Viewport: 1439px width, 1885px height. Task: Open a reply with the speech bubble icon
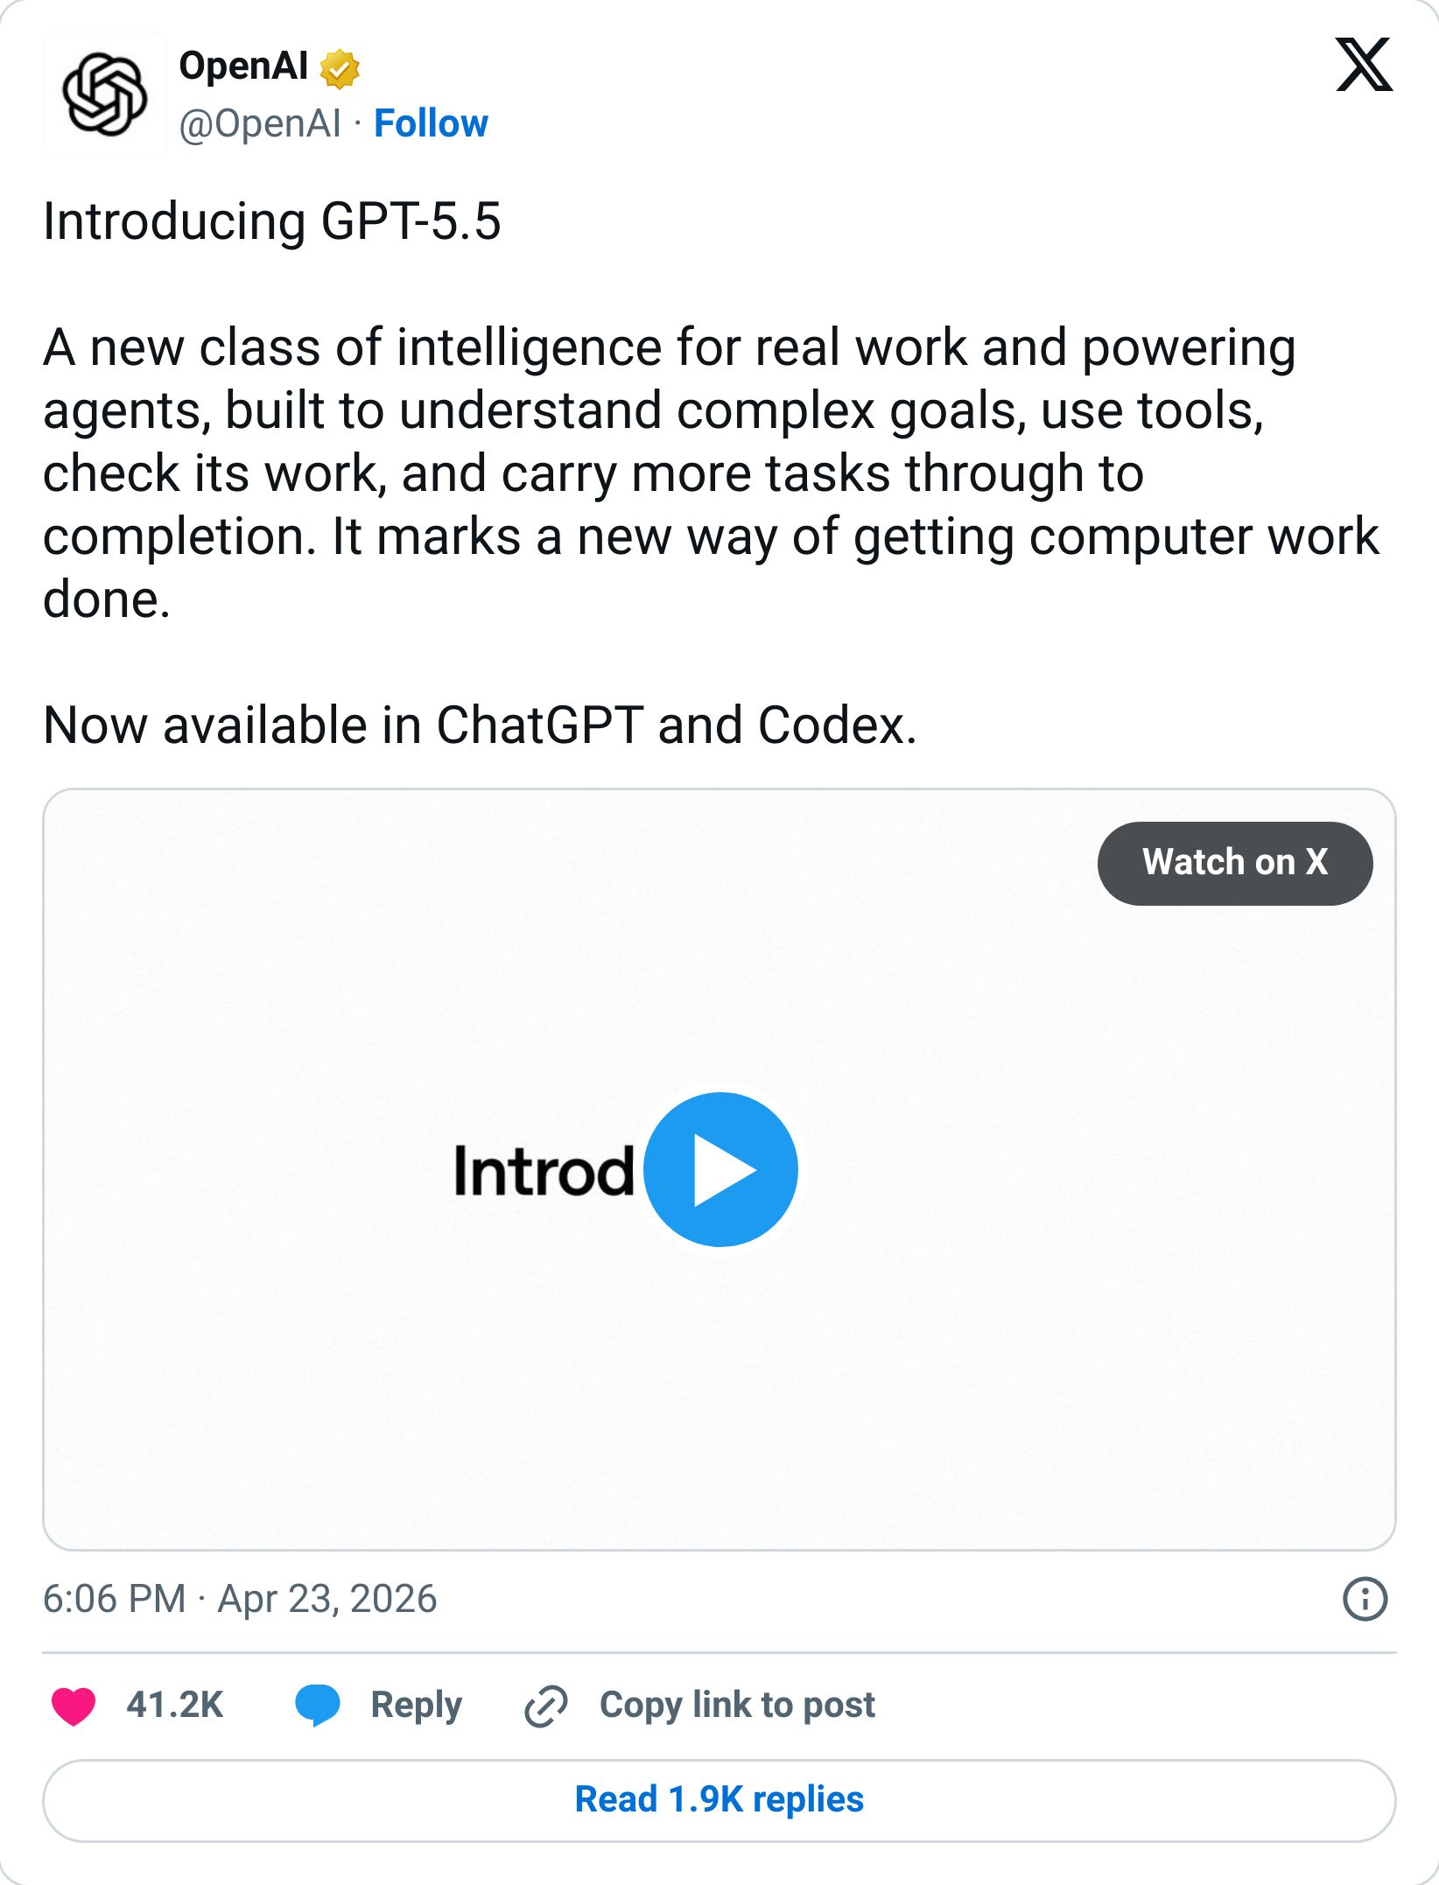point(319,1704)
